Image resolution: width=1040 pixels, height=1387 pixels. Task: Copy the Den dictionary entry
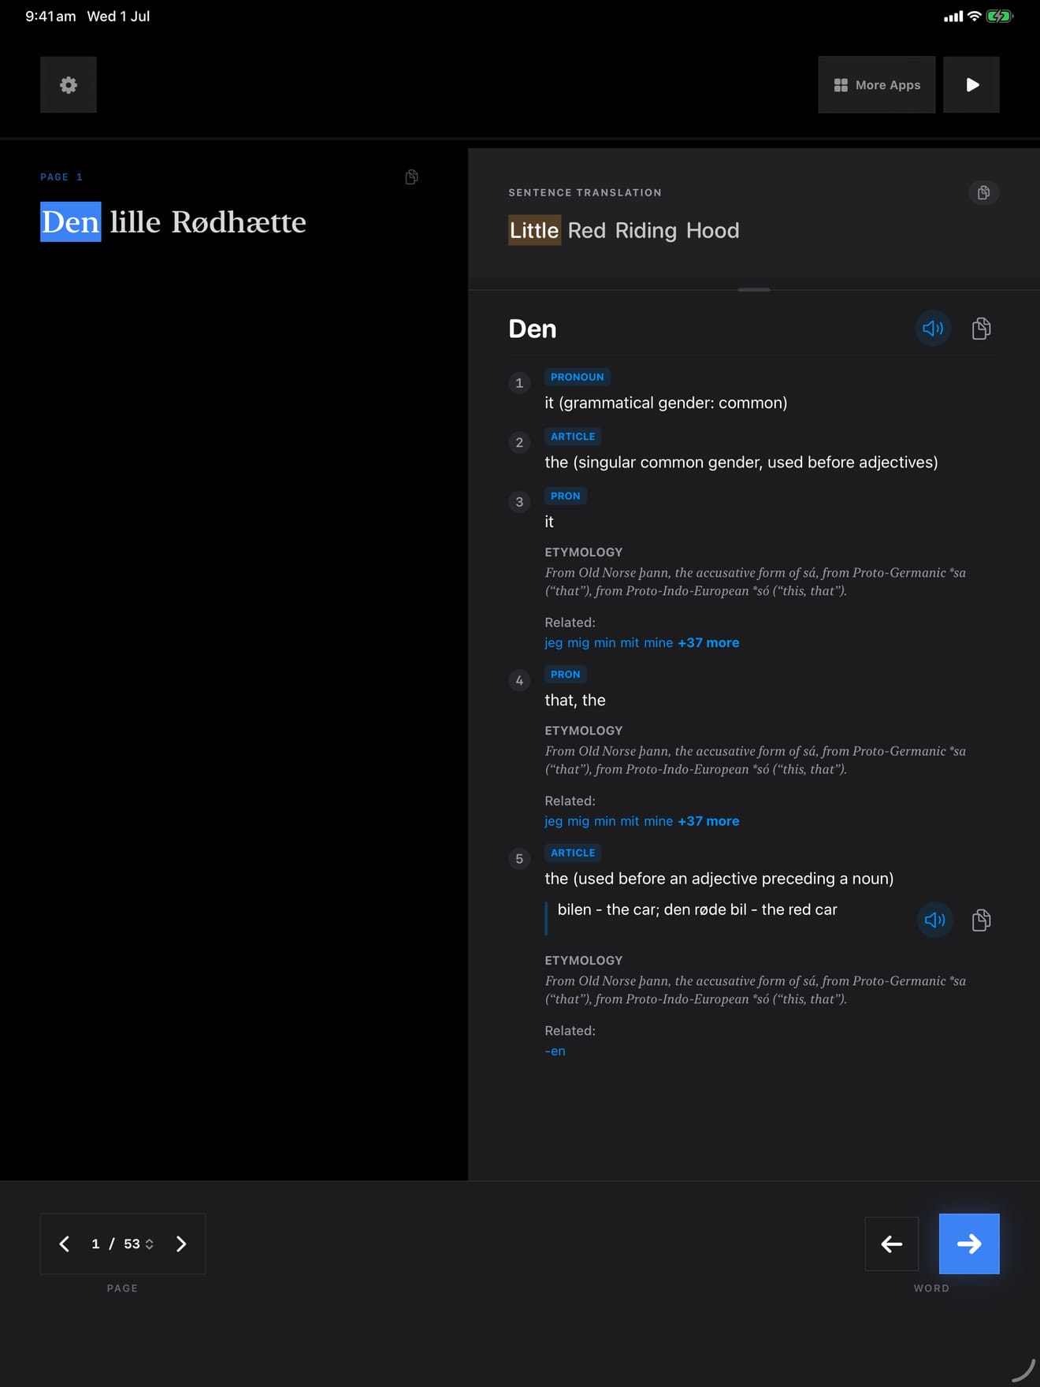pos(981,328)
